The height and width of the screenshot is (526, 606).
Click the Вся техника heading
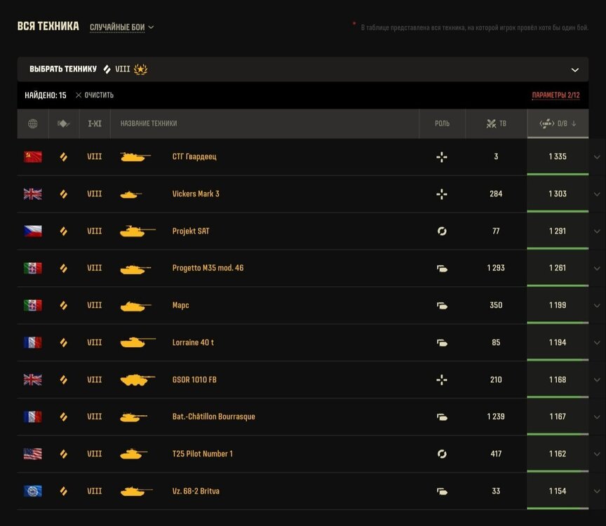point(48,26)
